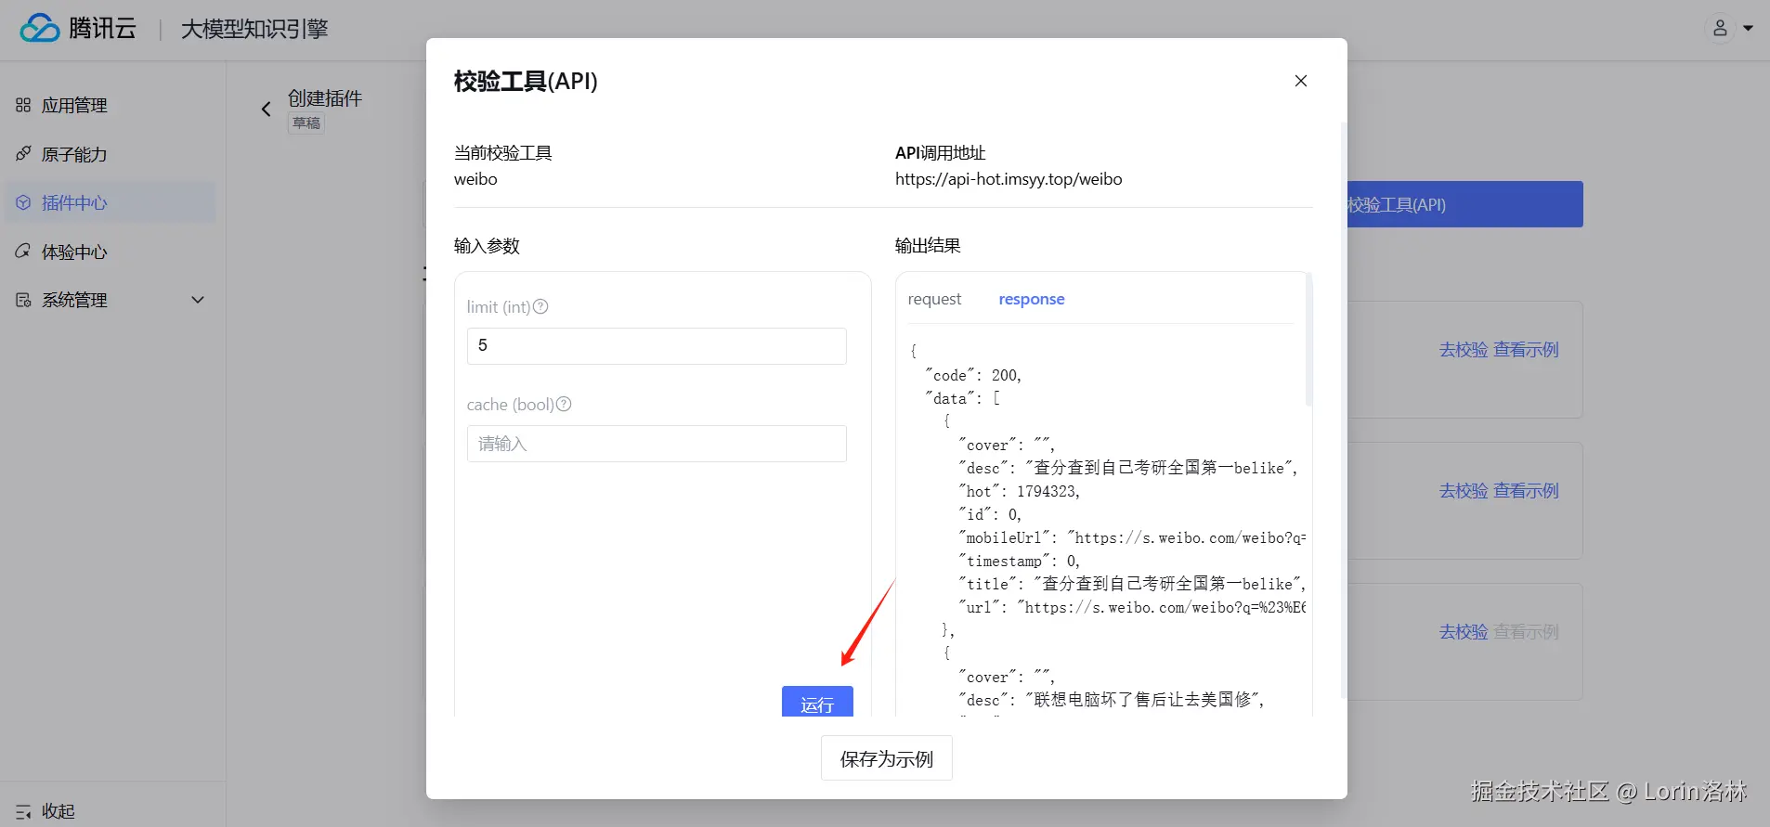Click the Tencent Cloud logo
The height and width of the screenshot is (827, 1770).
(x=78, y=29)
